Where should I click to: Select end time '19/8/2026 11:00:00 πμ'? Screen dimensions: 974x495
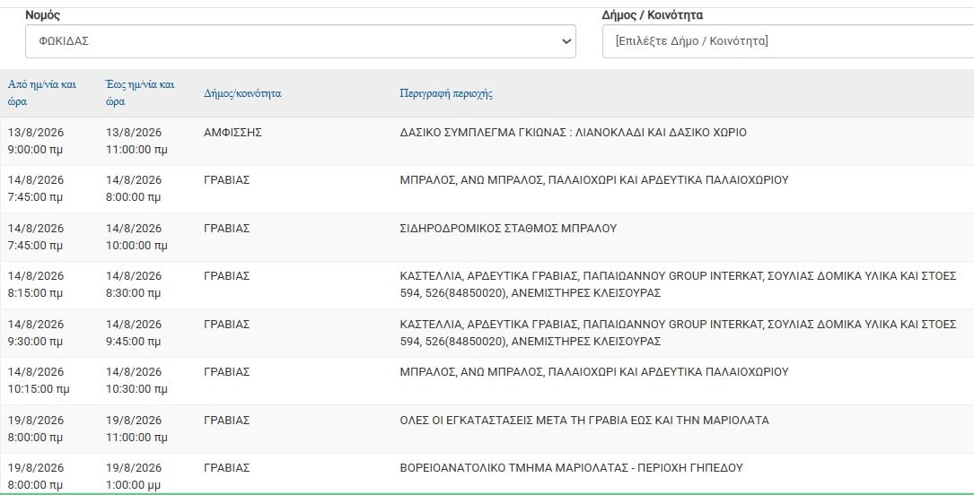136,429
